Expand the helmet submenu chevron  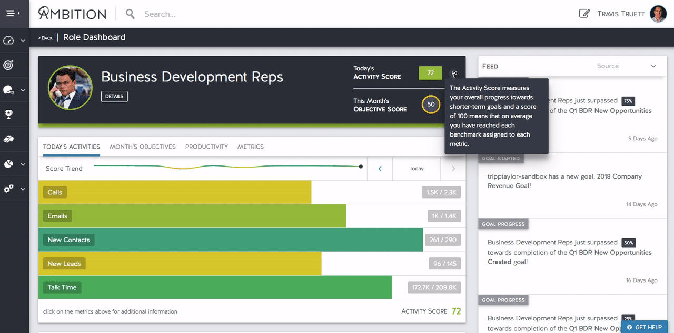(23, 90)
